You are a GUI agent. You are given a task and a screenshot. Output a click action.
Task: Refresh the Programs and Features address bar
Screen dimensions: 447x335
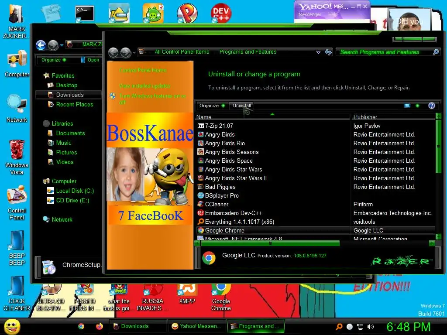(x=328, y=52)
